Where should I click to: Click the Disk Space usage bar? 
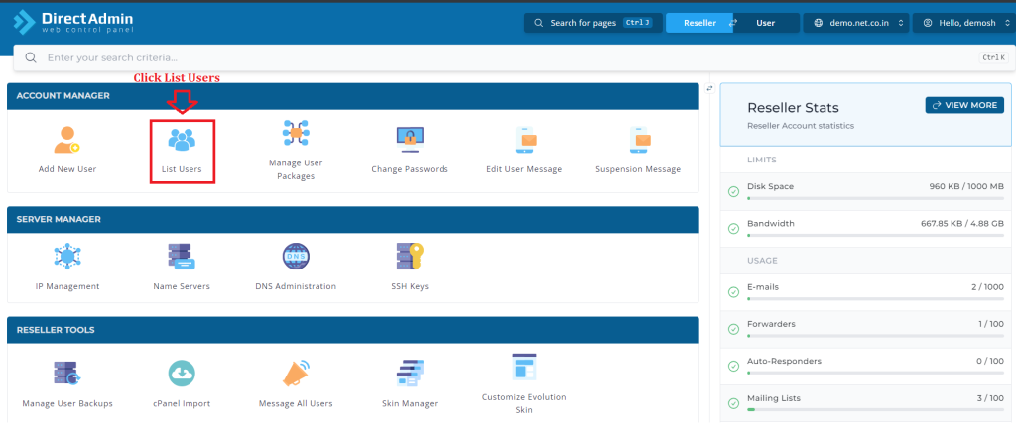pyautogui.click(x=875, y=198)
